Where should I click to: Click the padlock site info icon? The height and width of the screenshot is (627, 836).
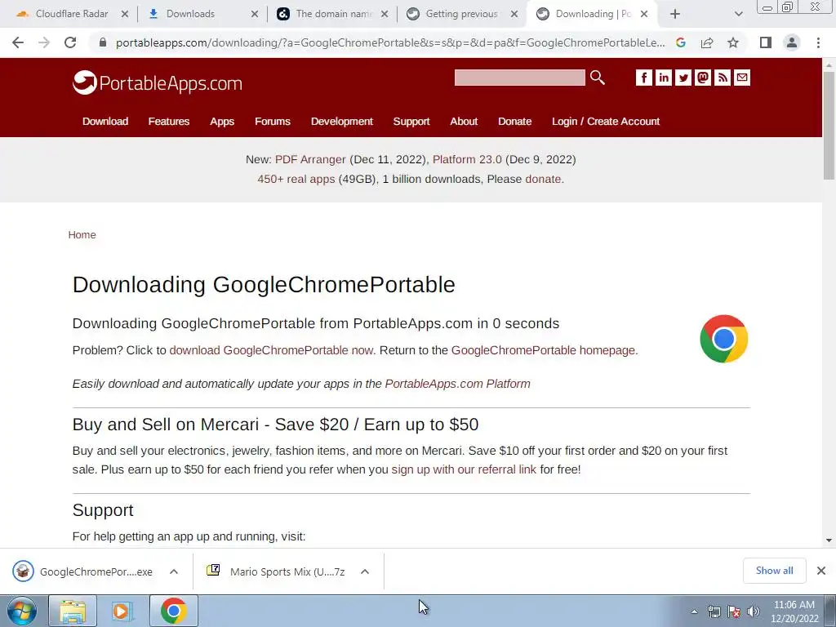pos(103,42)
